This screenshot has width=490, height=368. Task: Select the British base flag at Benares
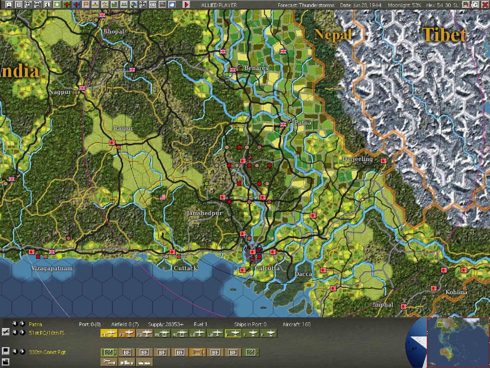click(x=233, y=70)
